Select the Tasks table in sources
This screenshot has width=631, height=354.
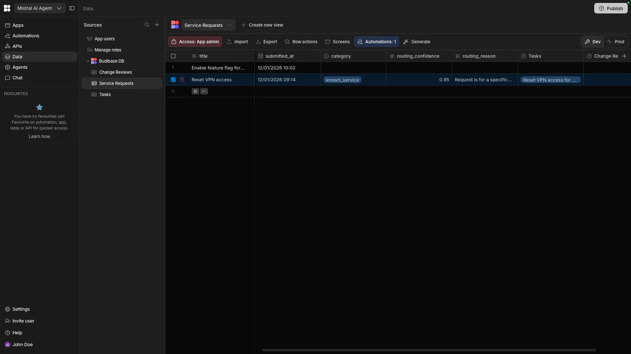click(x=105, y=94)
